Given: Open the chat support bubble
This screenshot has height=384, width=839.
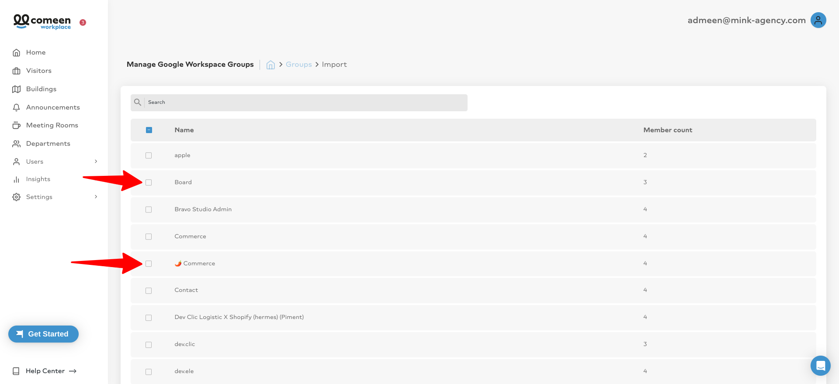Looking at the screenshot, I should pyautogui.click(x=820, y=365).
